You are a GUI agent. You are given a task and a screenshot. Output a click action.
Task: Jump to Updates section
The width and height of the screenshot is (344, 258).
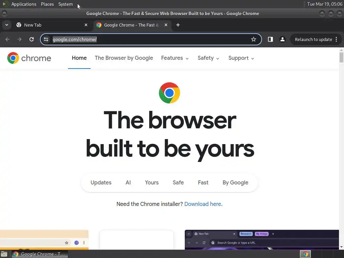[101, 182]
